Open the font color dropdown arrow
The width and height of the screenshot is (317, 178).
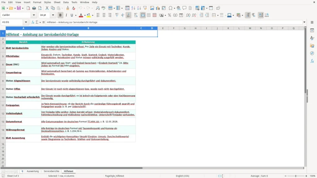click(x=85, y=15)
